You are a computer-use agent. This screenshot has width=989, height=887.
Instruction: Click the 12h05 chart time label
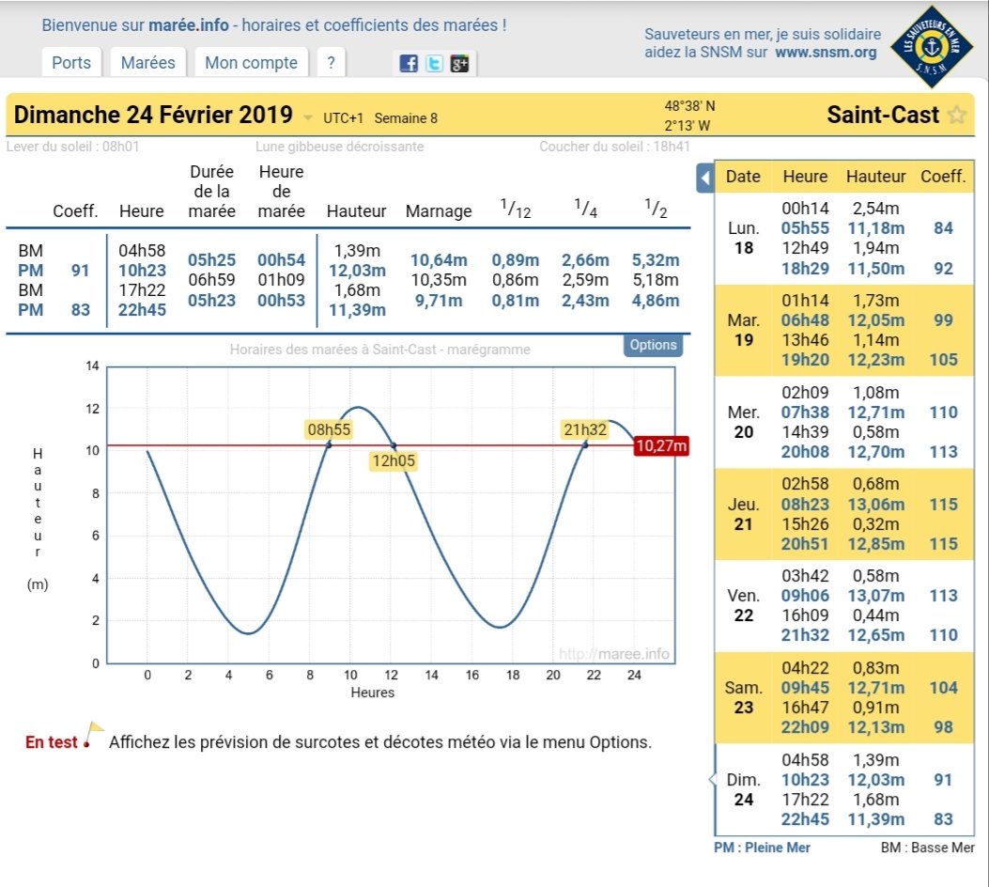pyautogui.click(x=394, y=460)
